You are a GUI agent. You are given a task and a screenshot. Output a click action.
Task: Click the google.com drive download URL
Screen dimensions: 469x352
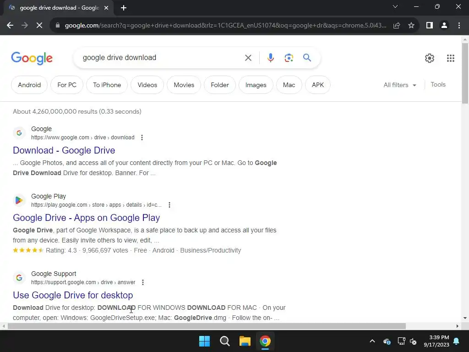[x=83, y=137]
